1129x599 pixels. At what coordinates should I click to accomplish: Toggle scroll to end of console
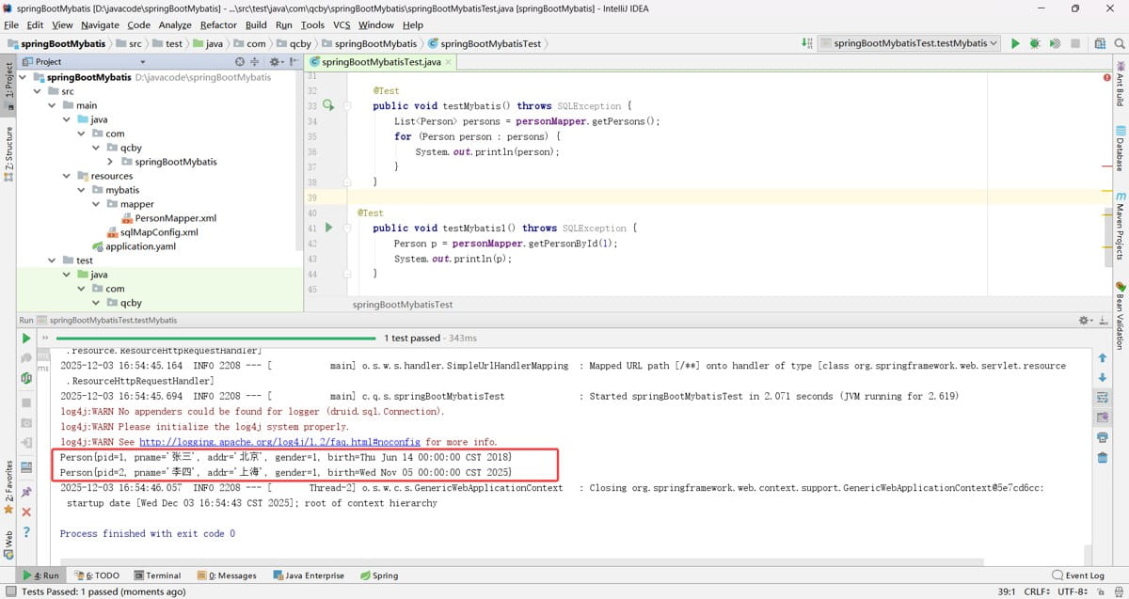1102,418
